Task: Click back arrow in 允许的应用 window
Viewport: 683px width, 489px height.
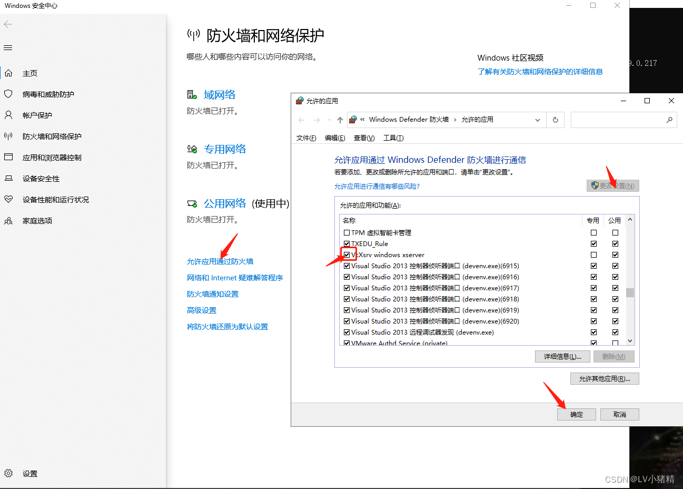Action: pyautogui.click(x=301, y=120)
